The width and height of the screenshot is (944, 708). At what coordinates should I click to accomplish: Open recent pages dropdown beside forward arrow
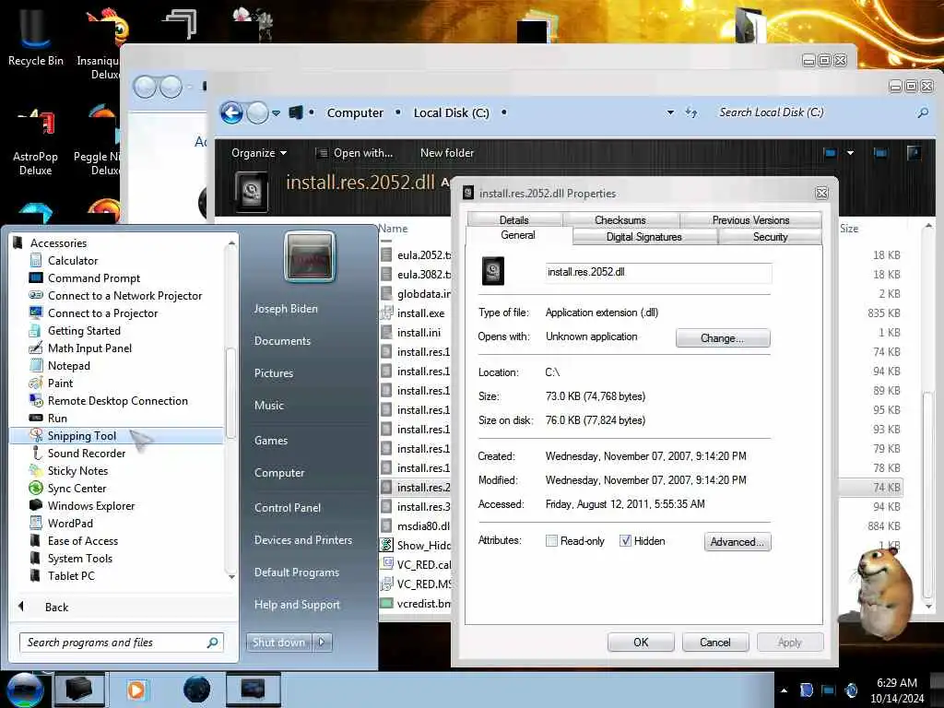tap(276, 112)
